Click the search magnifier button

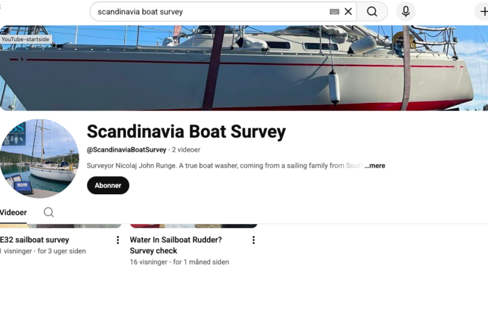click(372, 12)
